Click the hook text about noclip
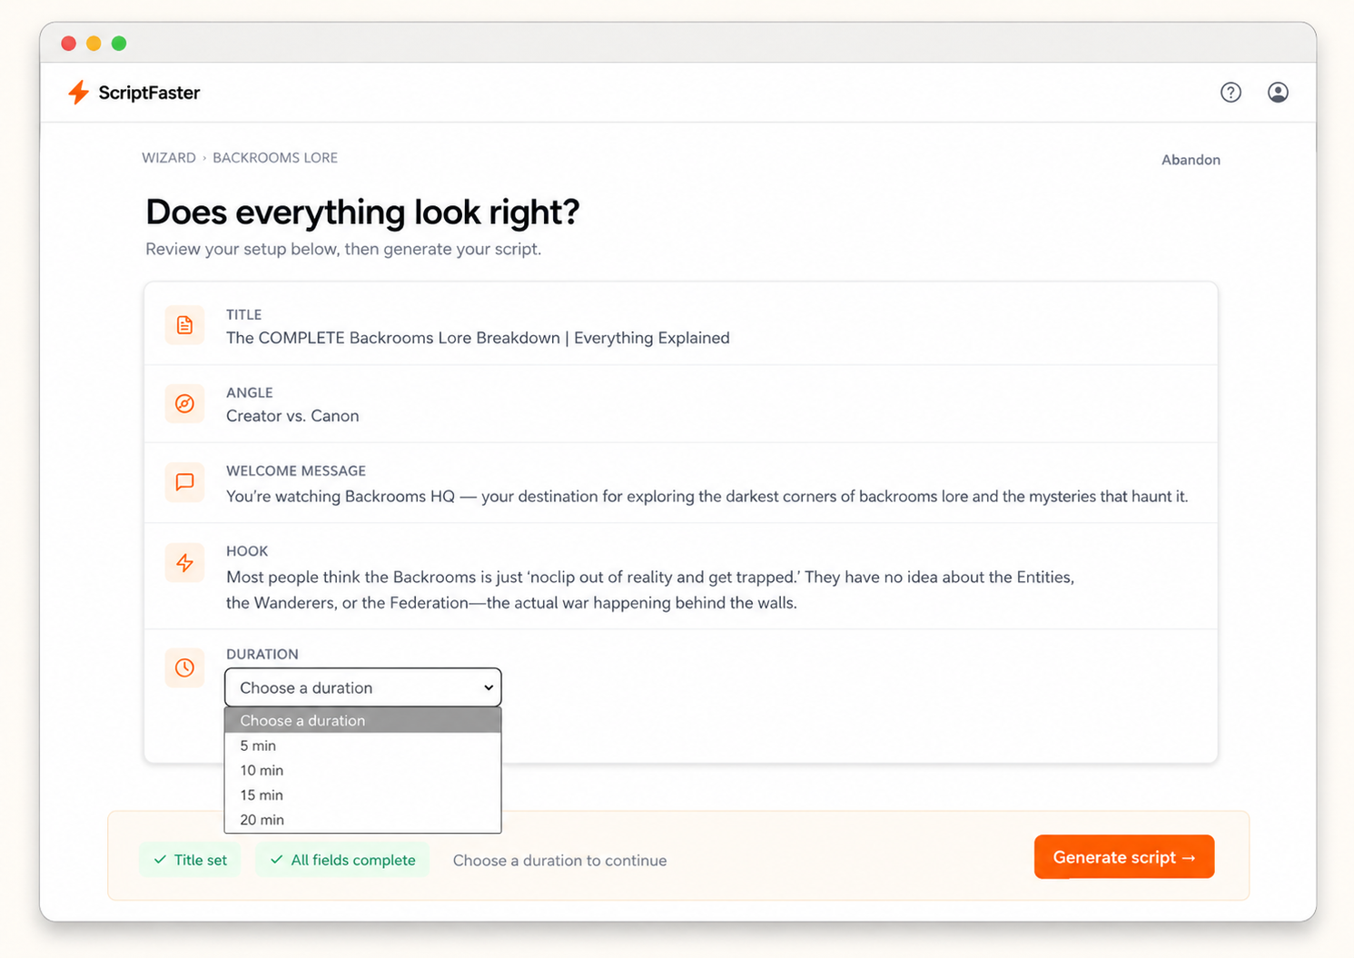The height and width of the screenshot is (958, 1354). 650,589
